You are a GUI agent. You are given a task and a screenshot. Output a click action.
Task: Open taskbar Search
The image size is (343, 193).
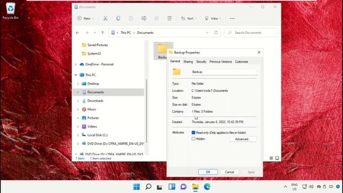[x=148, y=187]
